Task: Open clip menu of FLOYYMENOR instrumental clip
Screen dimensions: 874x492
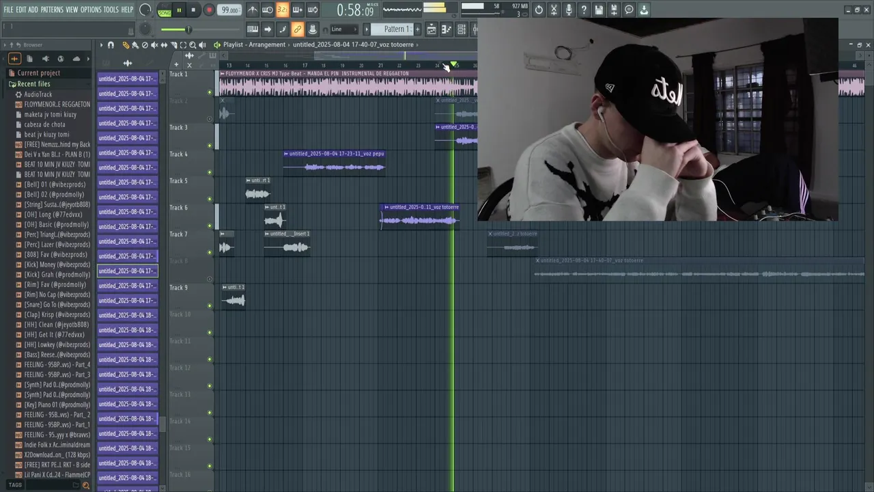Action: coord(222,73)
